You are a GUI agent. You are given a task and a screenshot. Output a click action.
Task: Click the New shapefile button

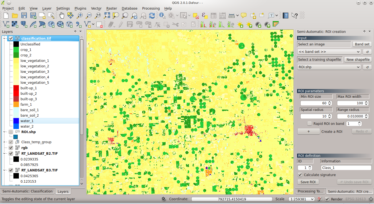tap(358, 59)
